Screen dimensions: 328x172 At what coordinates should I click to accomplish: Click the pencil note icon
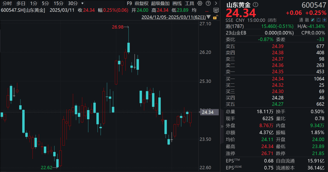(313, 20)
